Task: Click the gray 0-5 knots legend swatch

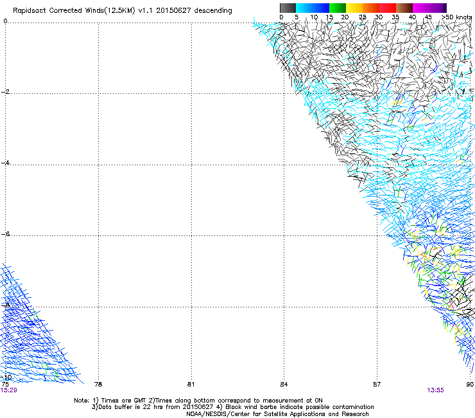Action: click(x=288, y=8)
